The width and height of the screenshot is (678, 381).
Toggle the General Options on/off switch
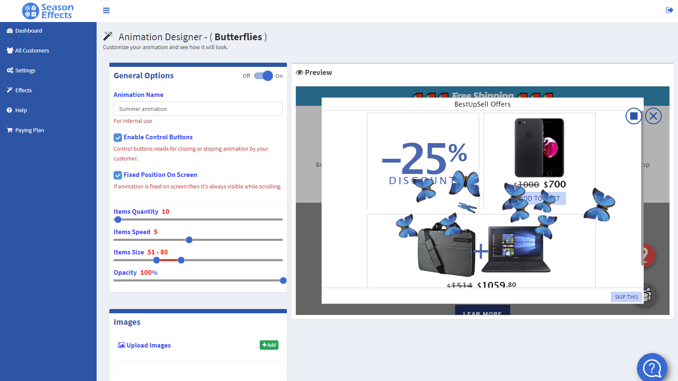(x=264, y=76)
